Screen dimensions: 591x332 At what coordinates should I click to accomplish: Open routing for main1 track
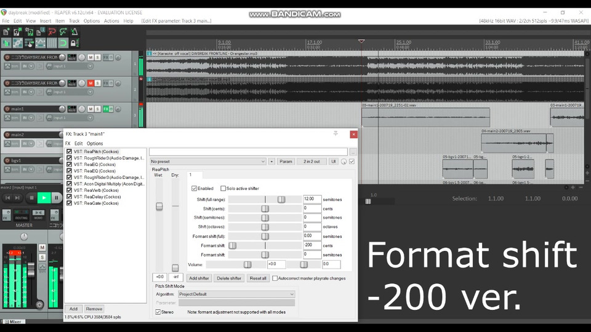point(71,109)
